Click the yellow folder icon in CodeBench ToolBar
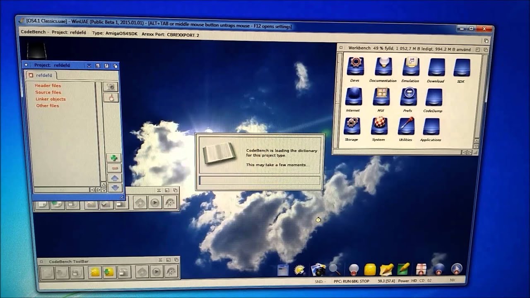The width and height of the screenshot is (530, 298). pyautogui.click(x=95, y=272)
